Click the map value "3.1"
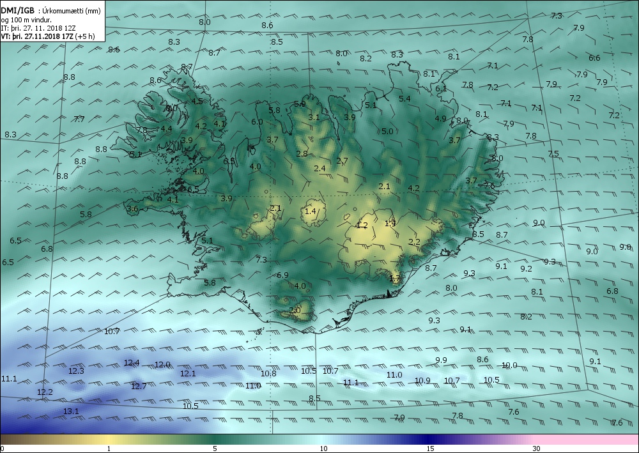 314,118
